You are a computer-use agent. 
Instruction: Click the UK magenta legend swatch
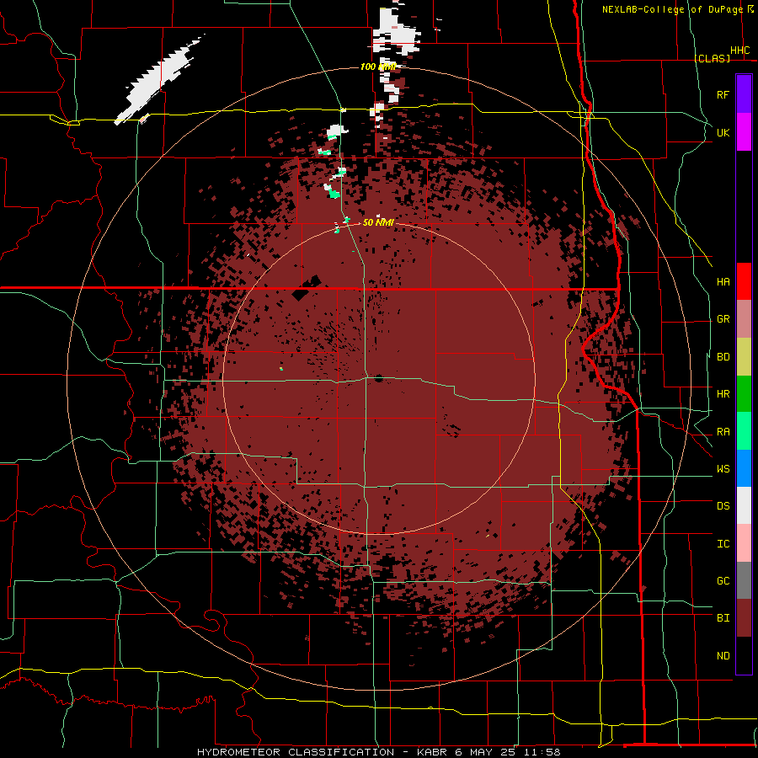tap(744, 132)
